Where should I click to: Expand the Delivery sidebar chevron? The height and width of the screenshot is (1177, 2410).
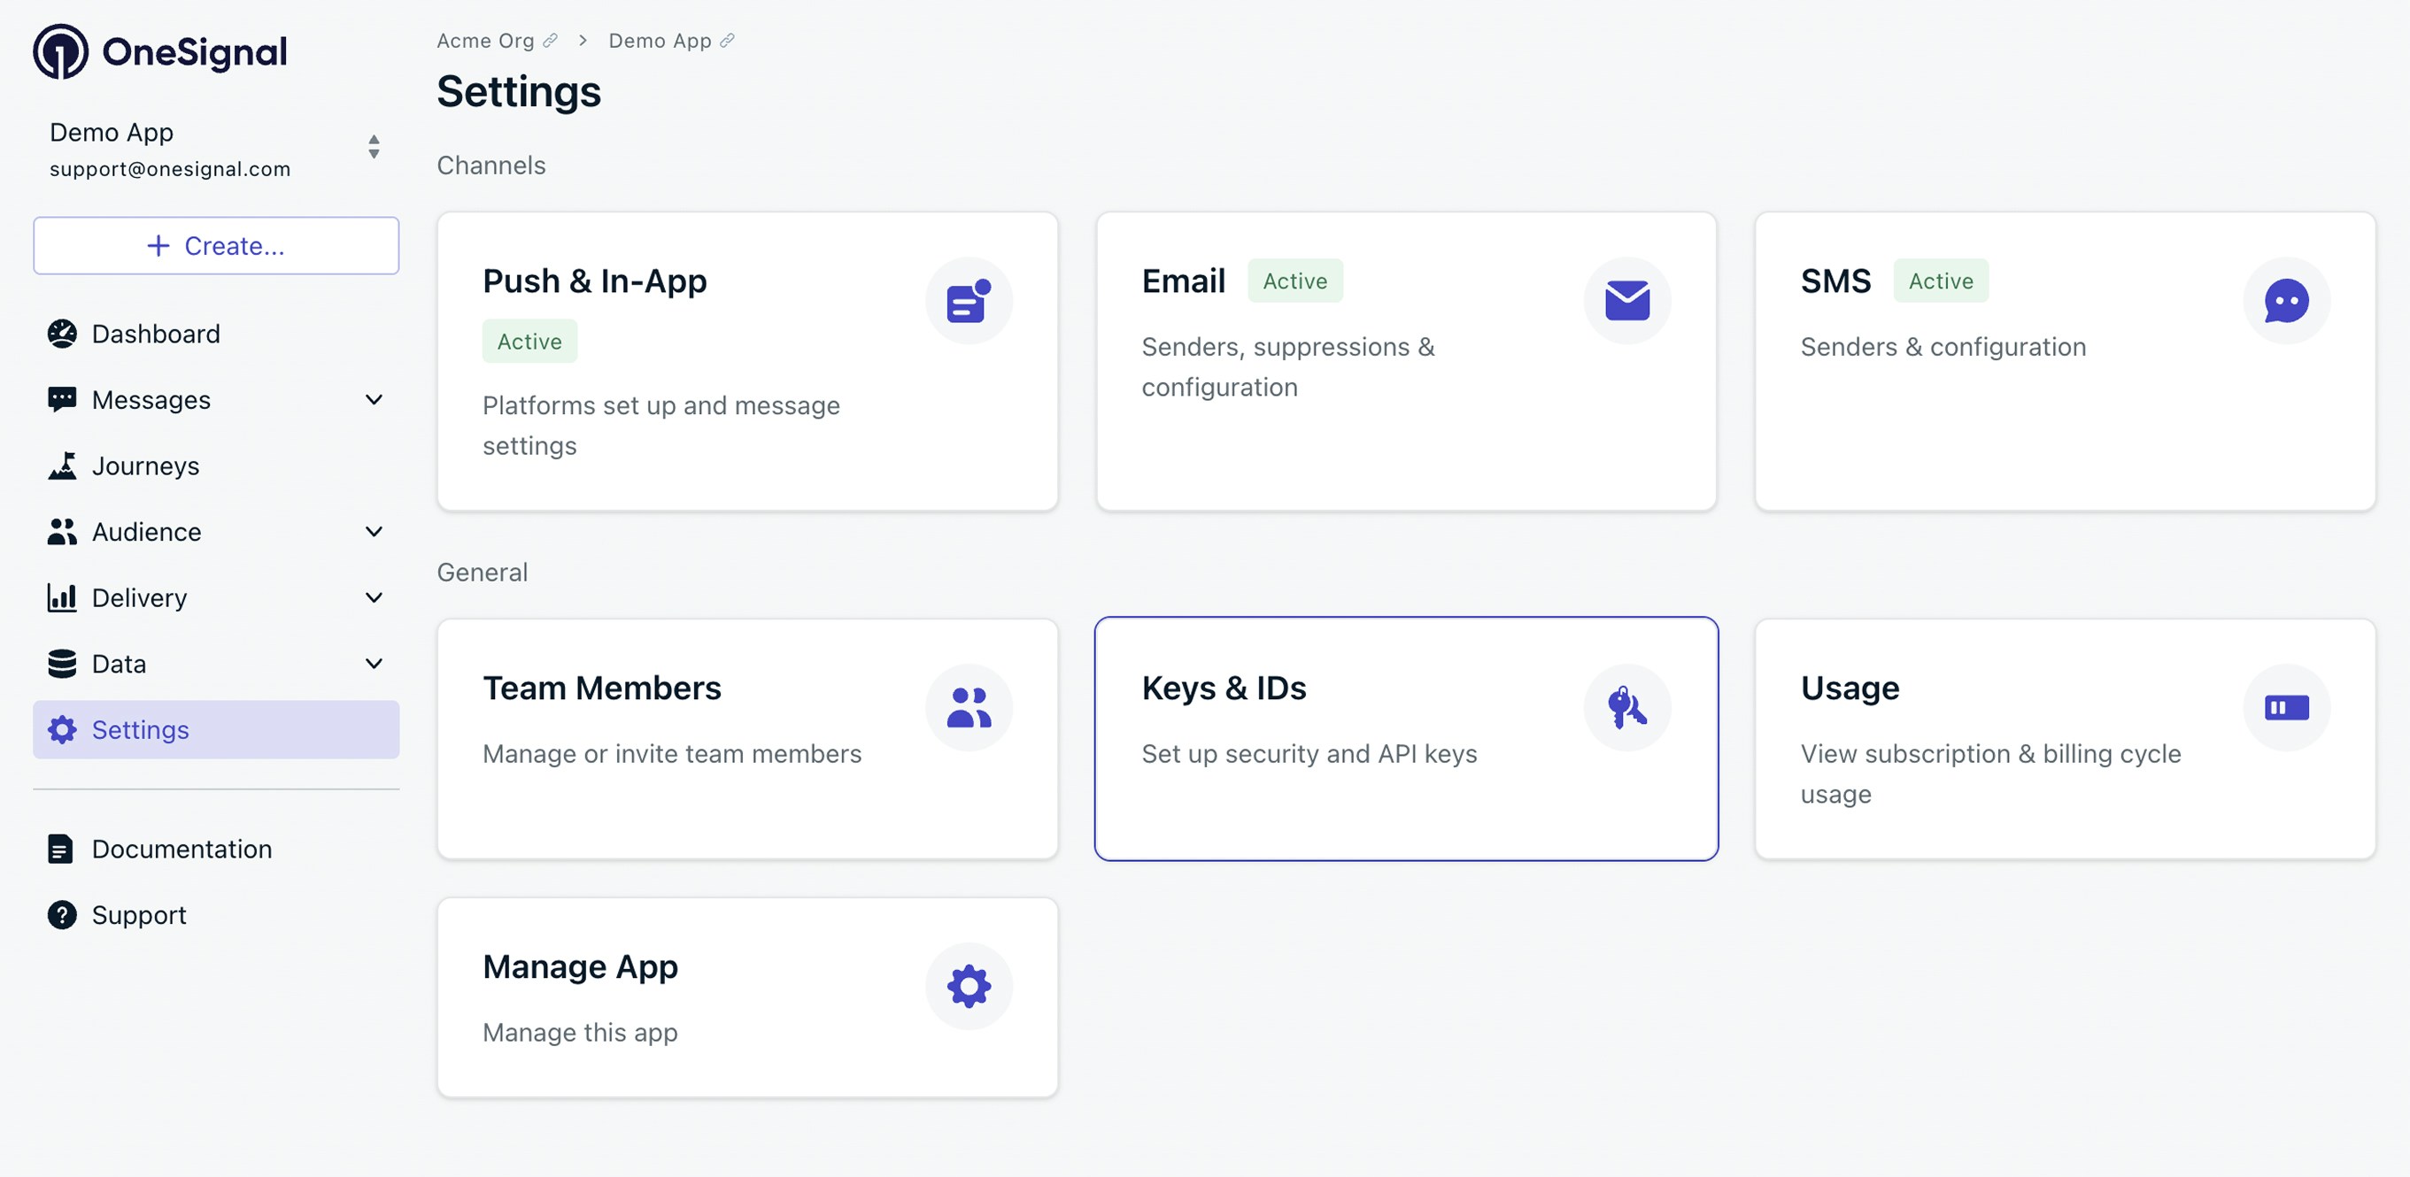[374, 597]
